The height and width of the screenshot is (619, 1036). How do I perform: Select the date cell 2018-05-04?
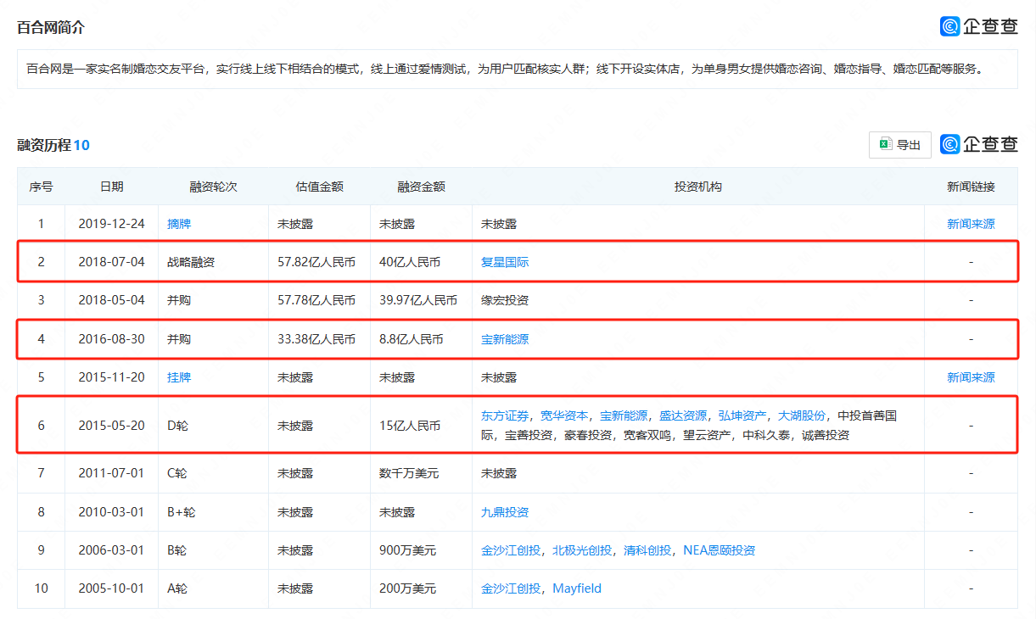point(111,300)
